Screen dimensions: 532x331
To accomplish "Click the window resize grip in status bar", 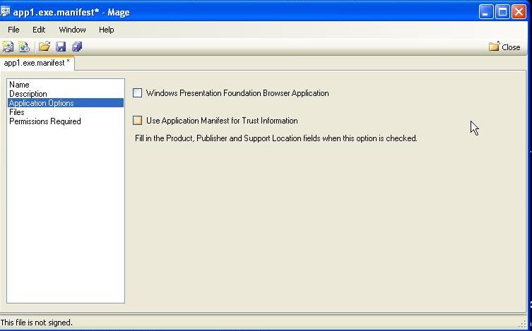I will coord(523,323).
